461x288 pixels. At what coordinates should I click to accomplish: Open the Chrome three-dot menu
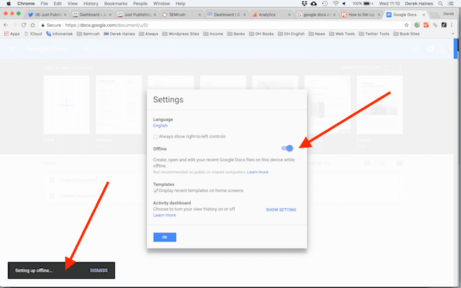coord(452,25)
